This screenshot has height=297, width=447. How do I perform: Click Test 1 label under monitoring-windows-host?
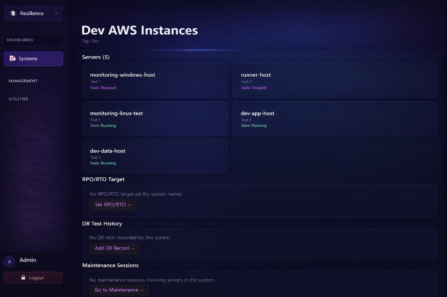[95, 81]
